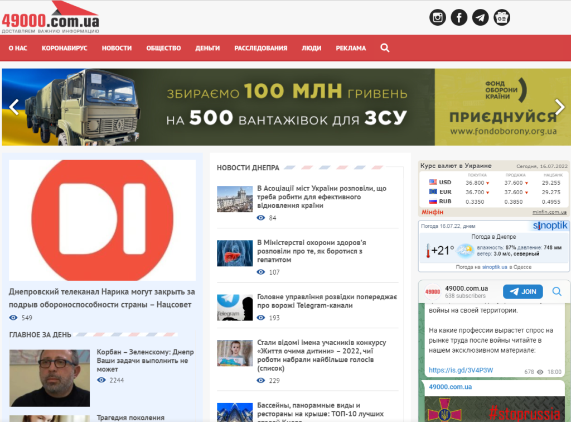
Task: Open the РЕКЛАМА menu item
Action: [x=351, y=48]
